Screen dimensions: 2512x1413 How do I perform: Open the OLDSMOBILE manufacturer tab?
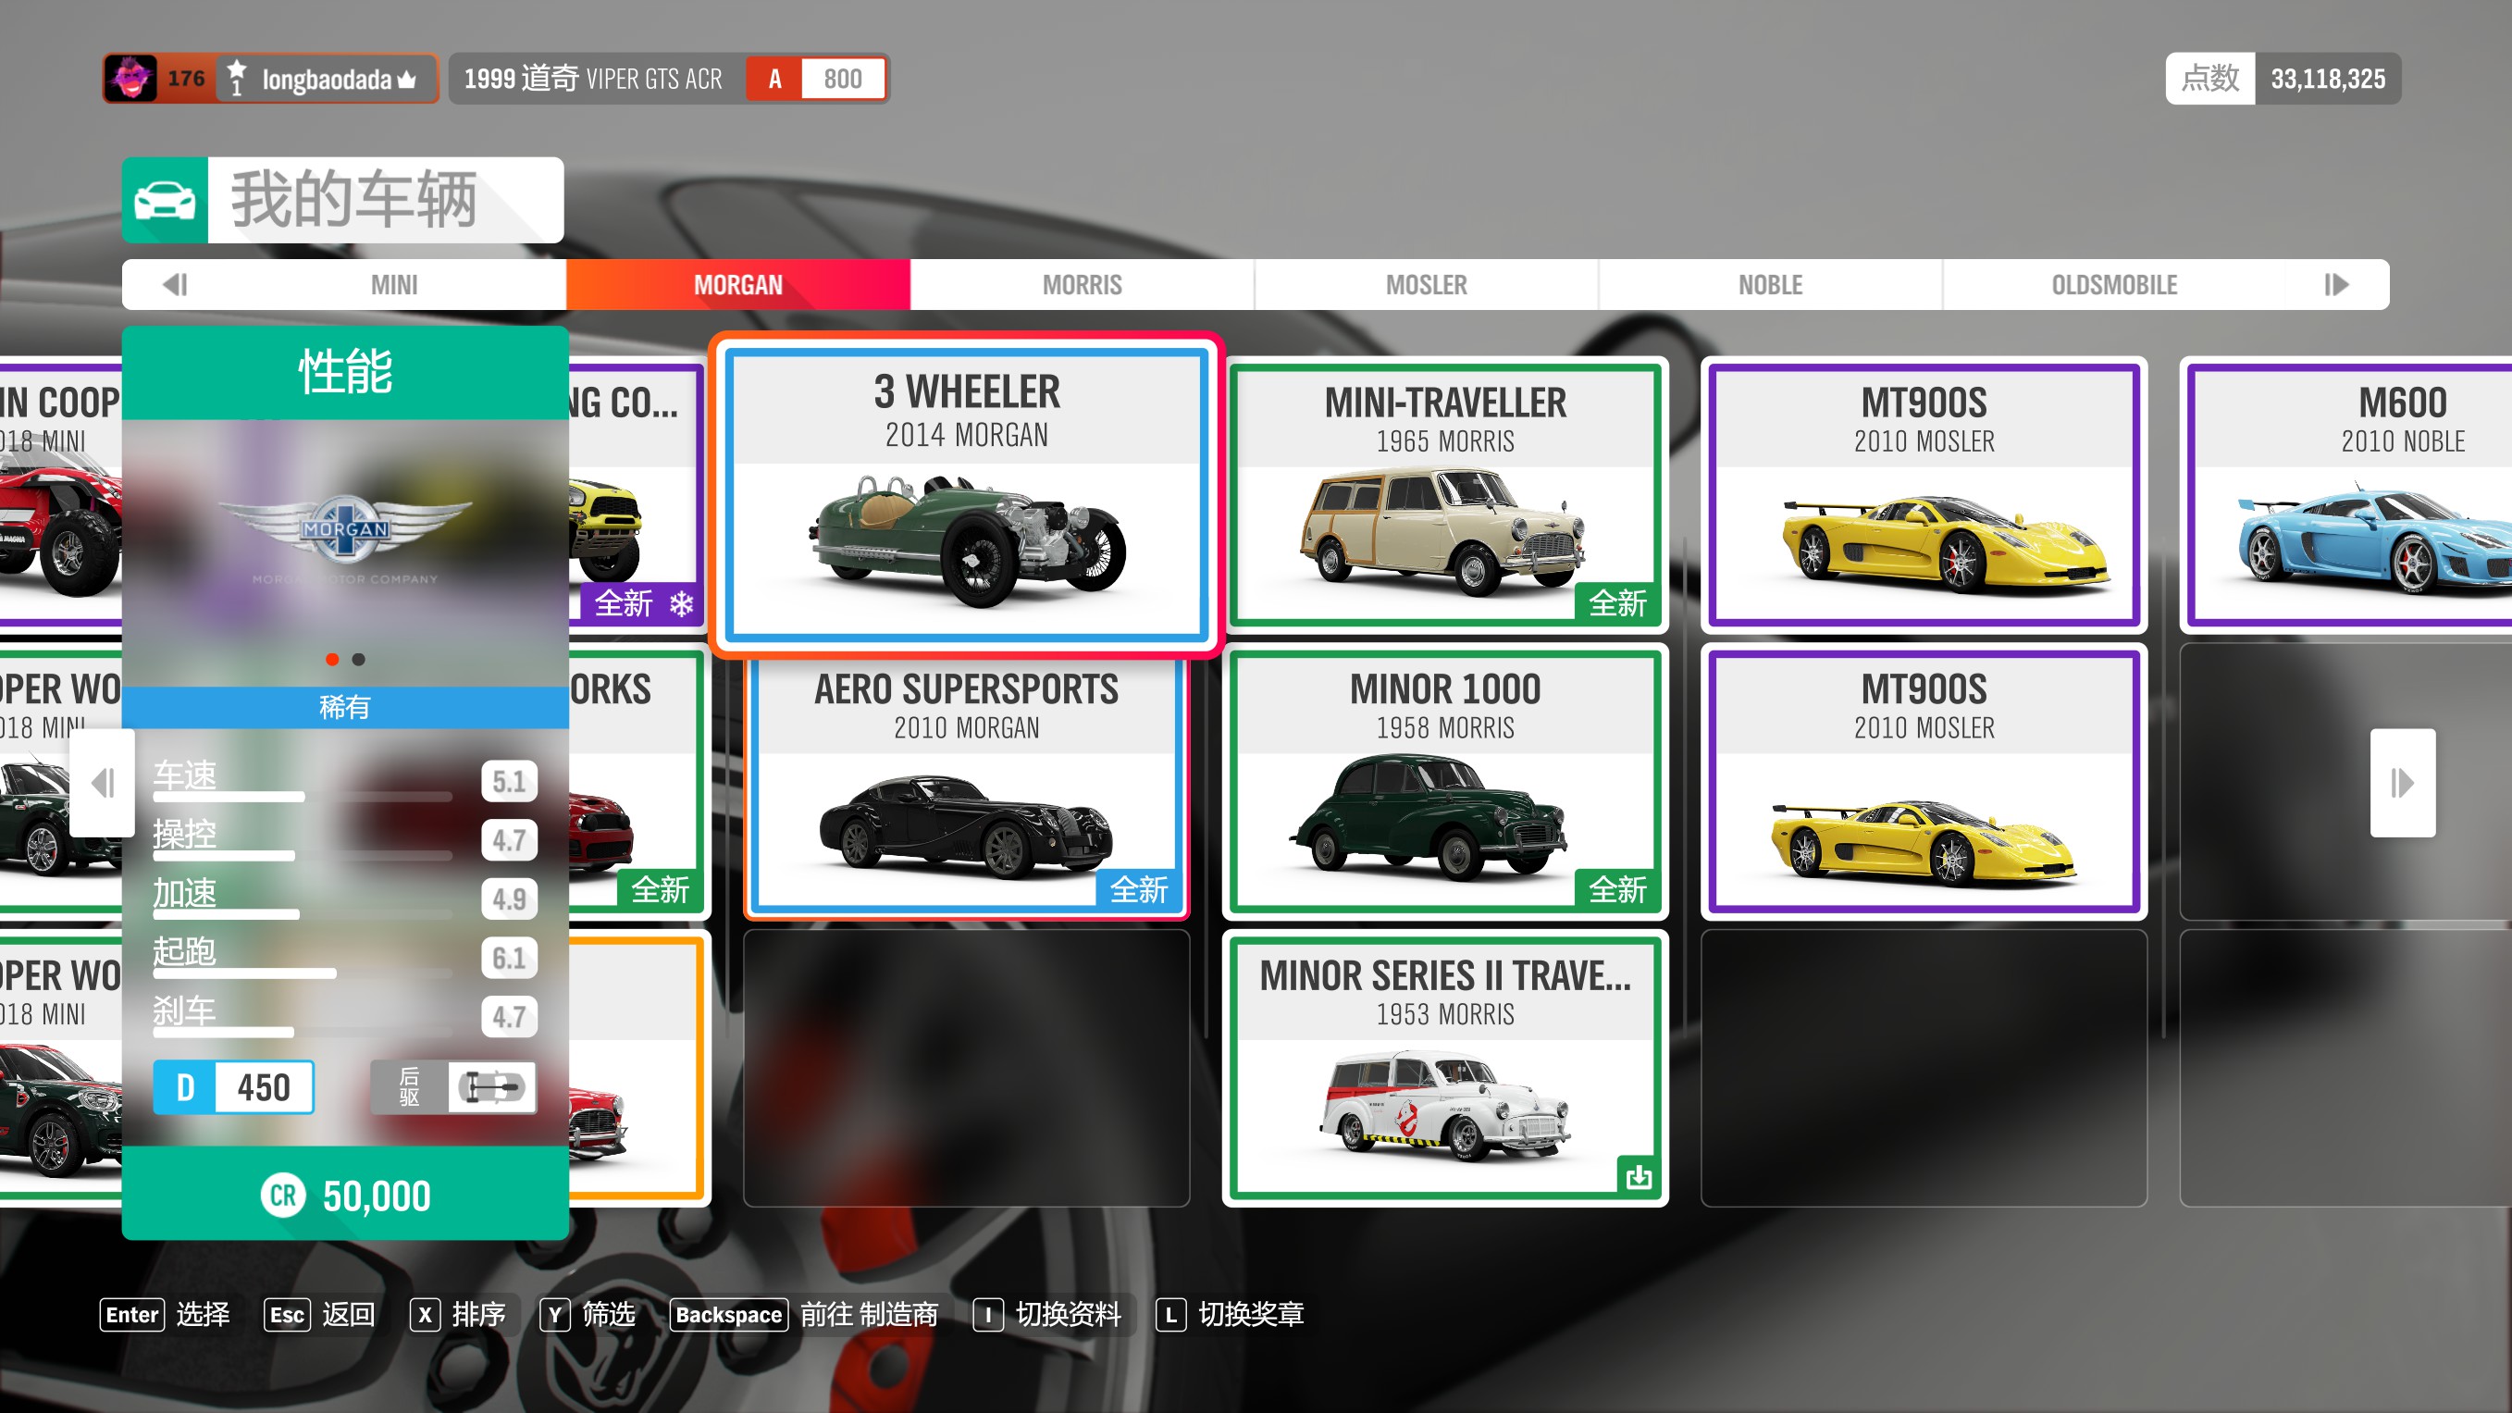pyautogui.click(x=2113, y=285)
